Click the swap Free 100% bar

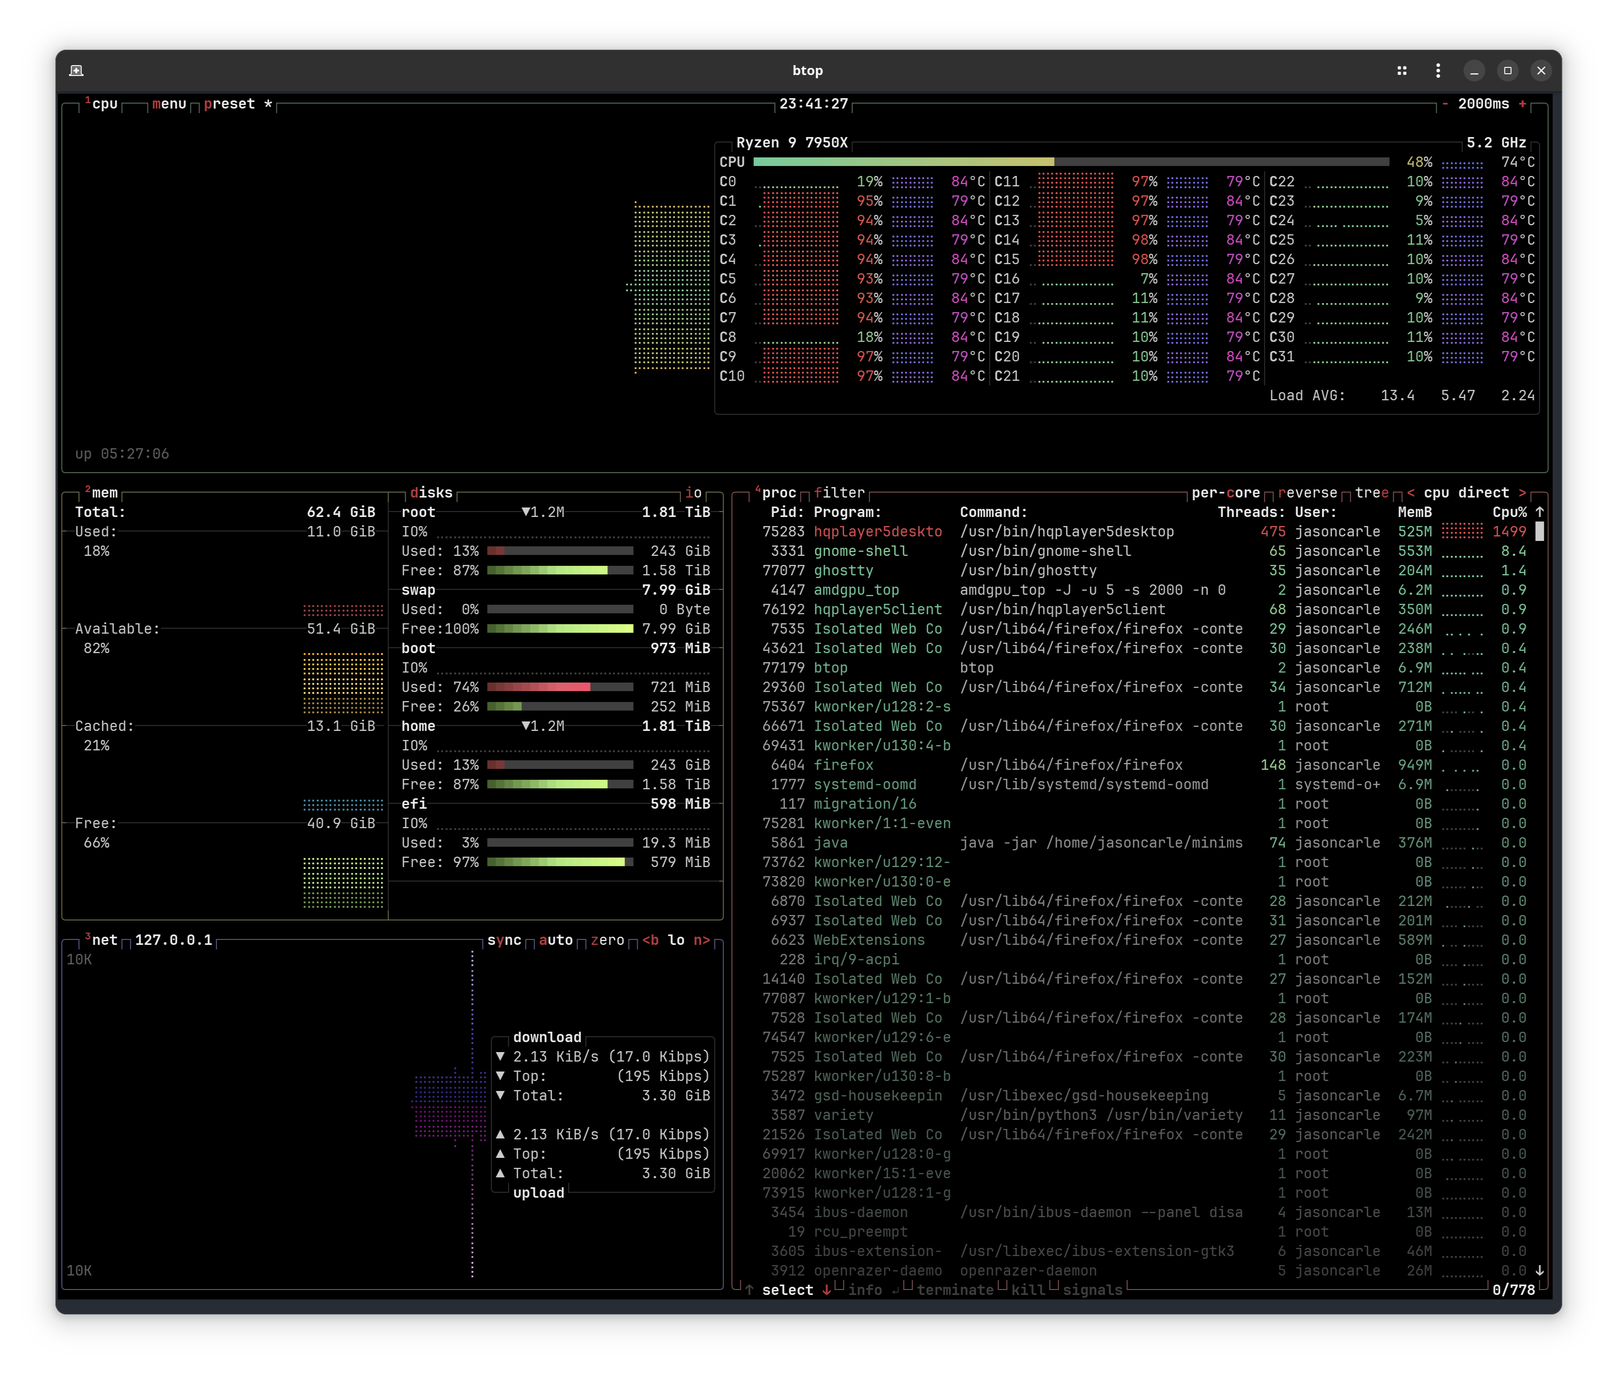pos(559,629)
